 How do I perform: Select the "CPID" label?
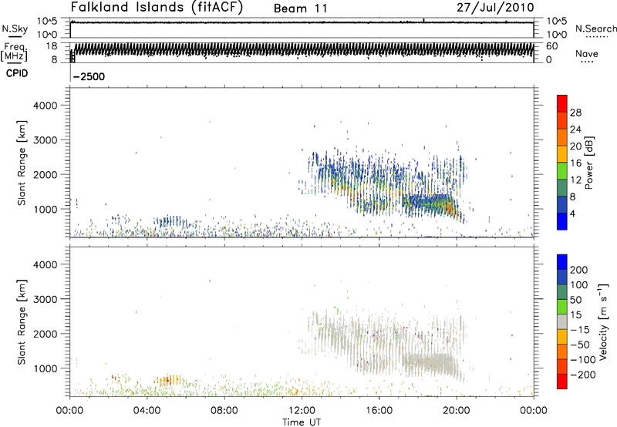tap(17, 73)
